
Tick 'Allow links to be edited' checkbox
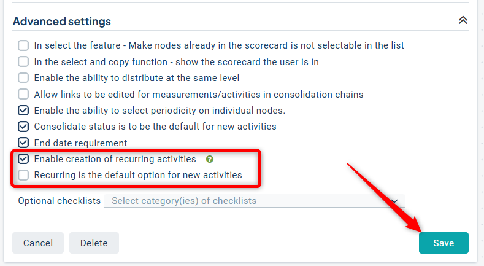click(23, 95)
